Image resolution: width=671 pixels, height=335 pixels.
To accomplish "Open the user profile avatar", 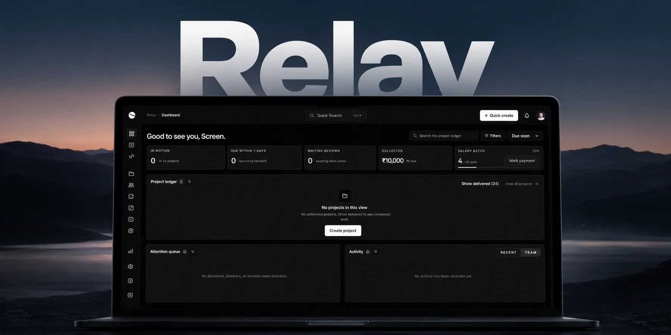I will click(x=541, y=116).
